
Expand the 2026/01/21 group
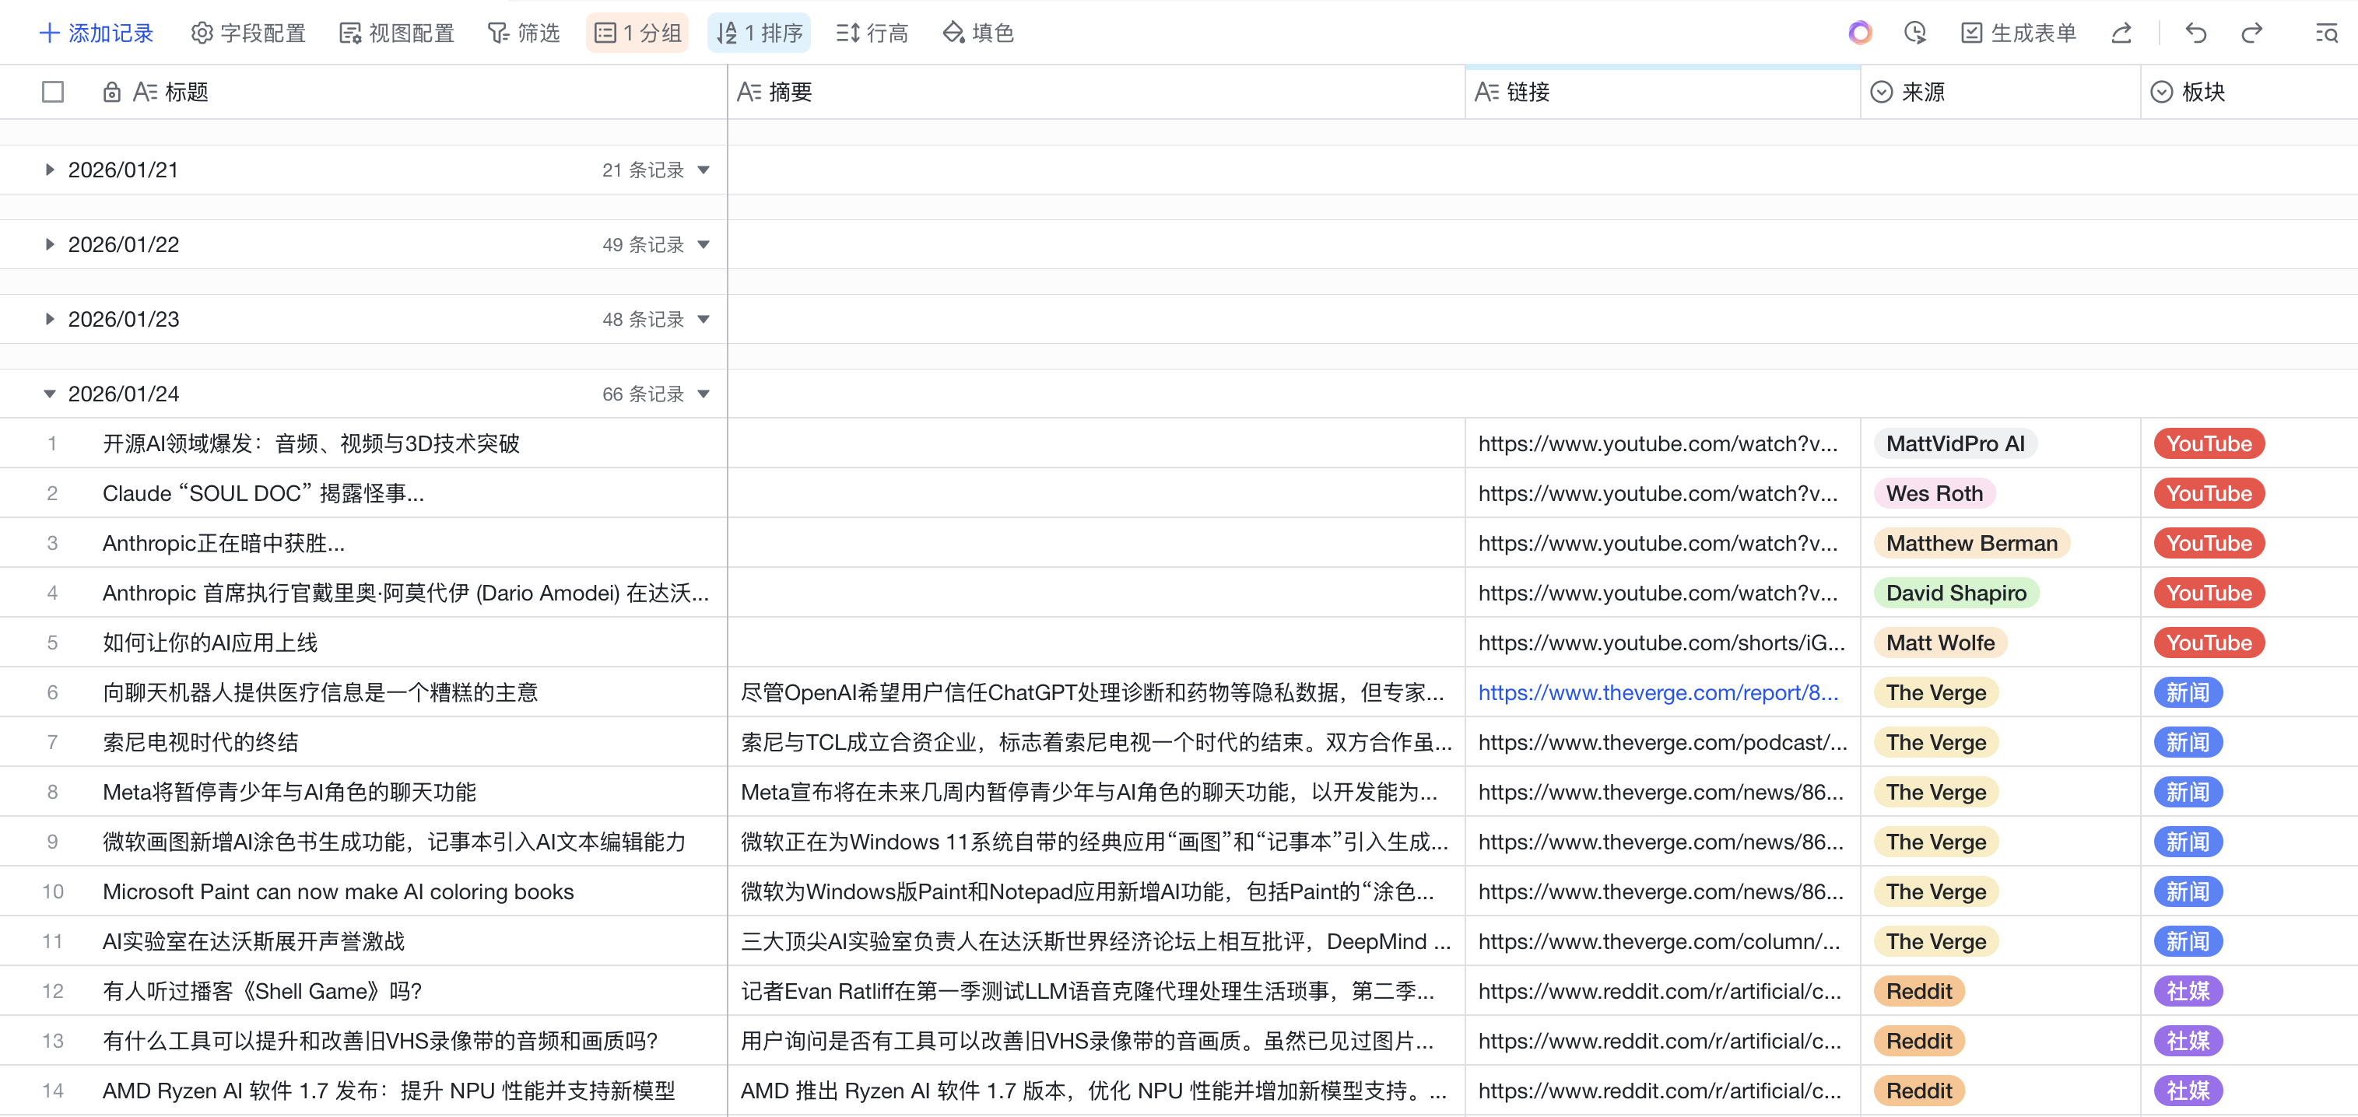pyautogui.click(x=50, y=170)
